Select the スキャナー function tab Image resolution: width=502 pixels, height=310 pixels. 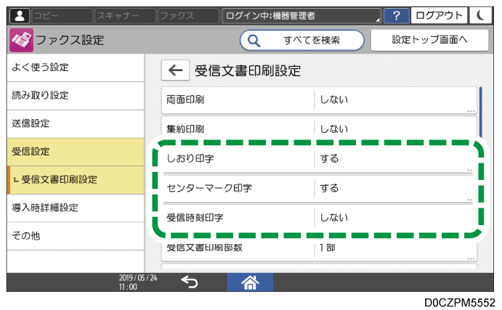pyautogui.click(x=125, y=16)
